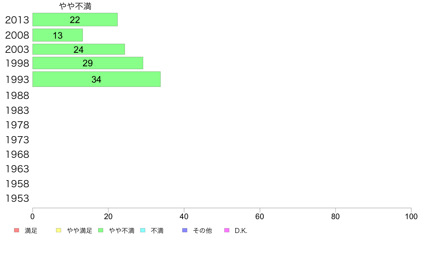Click the magenta D.K. legend swatch
Viewport: 421px width, 261px height.
coord(227,231)
